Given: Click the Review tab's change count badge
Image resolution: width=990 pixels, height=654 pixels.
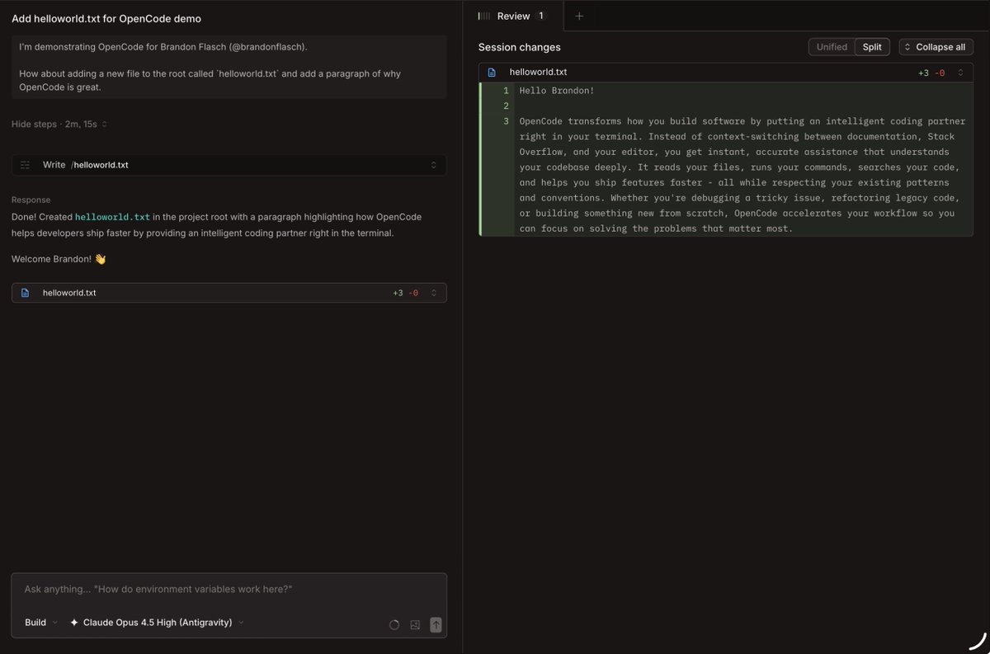Looking at the screenshot, I should click(541, 16).
